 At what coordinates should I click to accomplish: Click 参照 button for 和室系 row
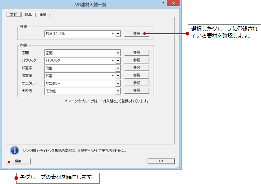(x=137, y=75)
